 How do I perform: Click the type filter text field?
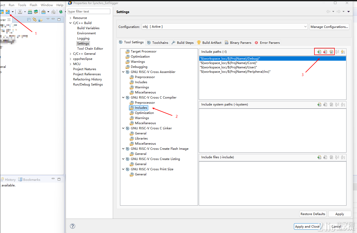[89, 12]
